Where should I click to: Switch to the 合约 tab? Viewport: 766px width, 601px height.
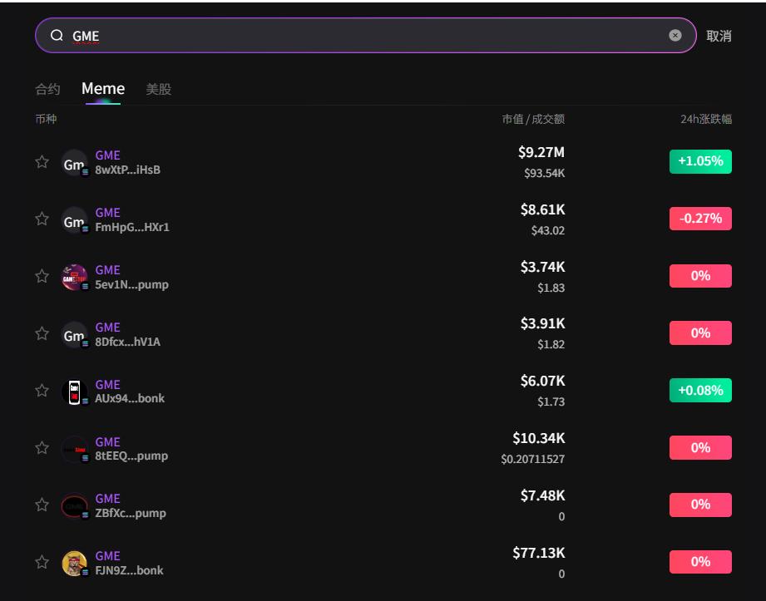[47, 89]
